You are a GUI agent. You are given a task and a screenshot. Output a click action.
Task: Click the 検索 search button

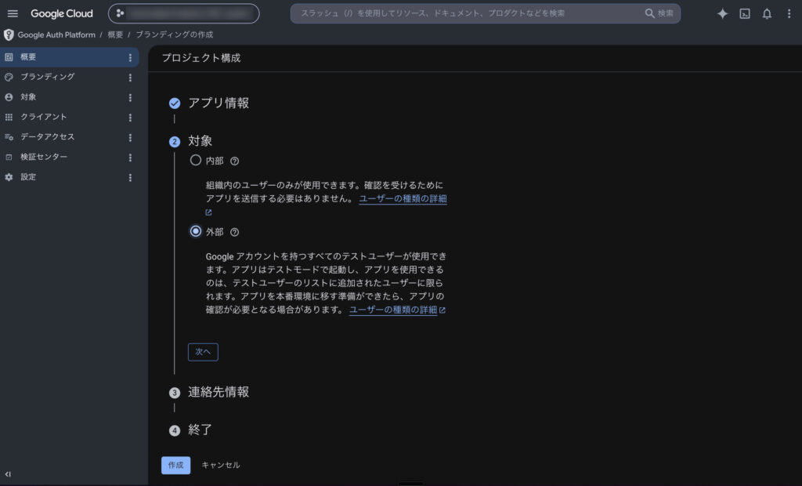(x=659, y=13)
